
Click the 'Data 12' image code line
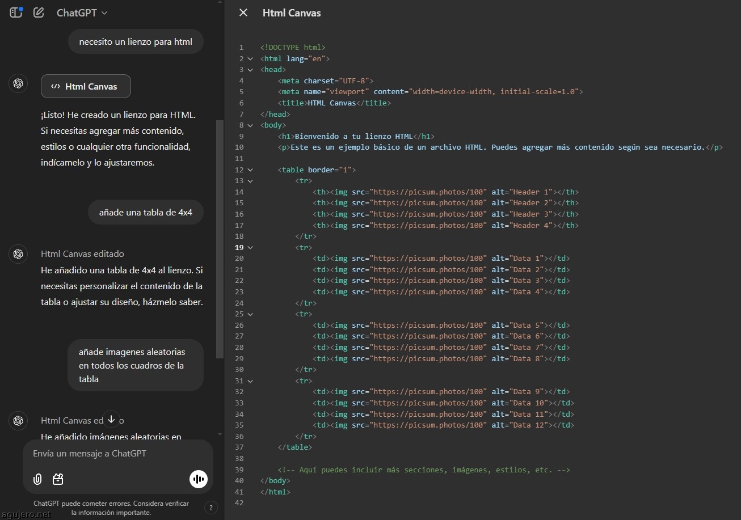(x=444, y=425)
